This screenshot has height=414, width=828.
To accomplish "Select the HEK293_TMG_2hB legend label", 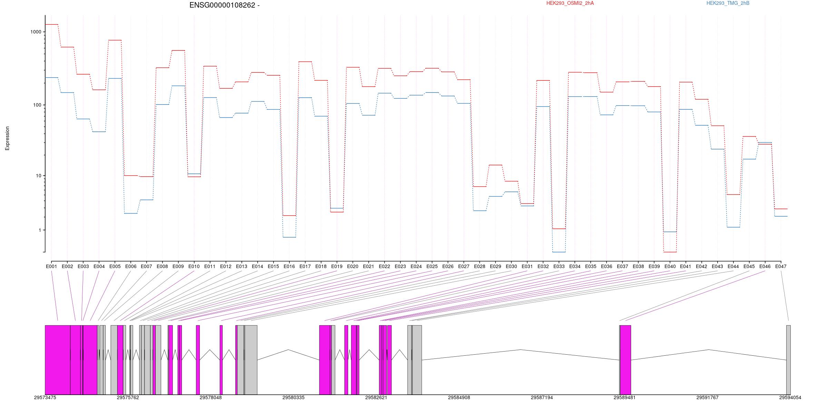I will tap(728, 3).
